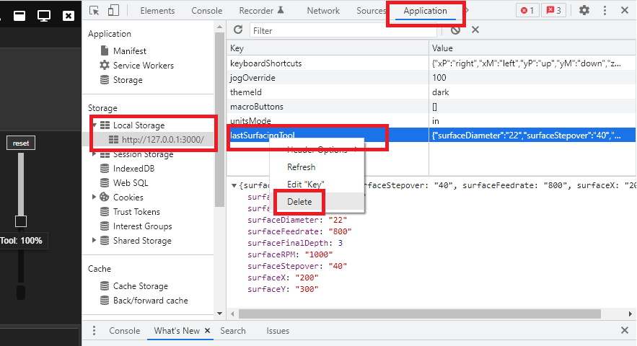Viewport: 637px width, 346px height.
Task: Collapse the JSON object preview arrow
Action: coord(234,186)
